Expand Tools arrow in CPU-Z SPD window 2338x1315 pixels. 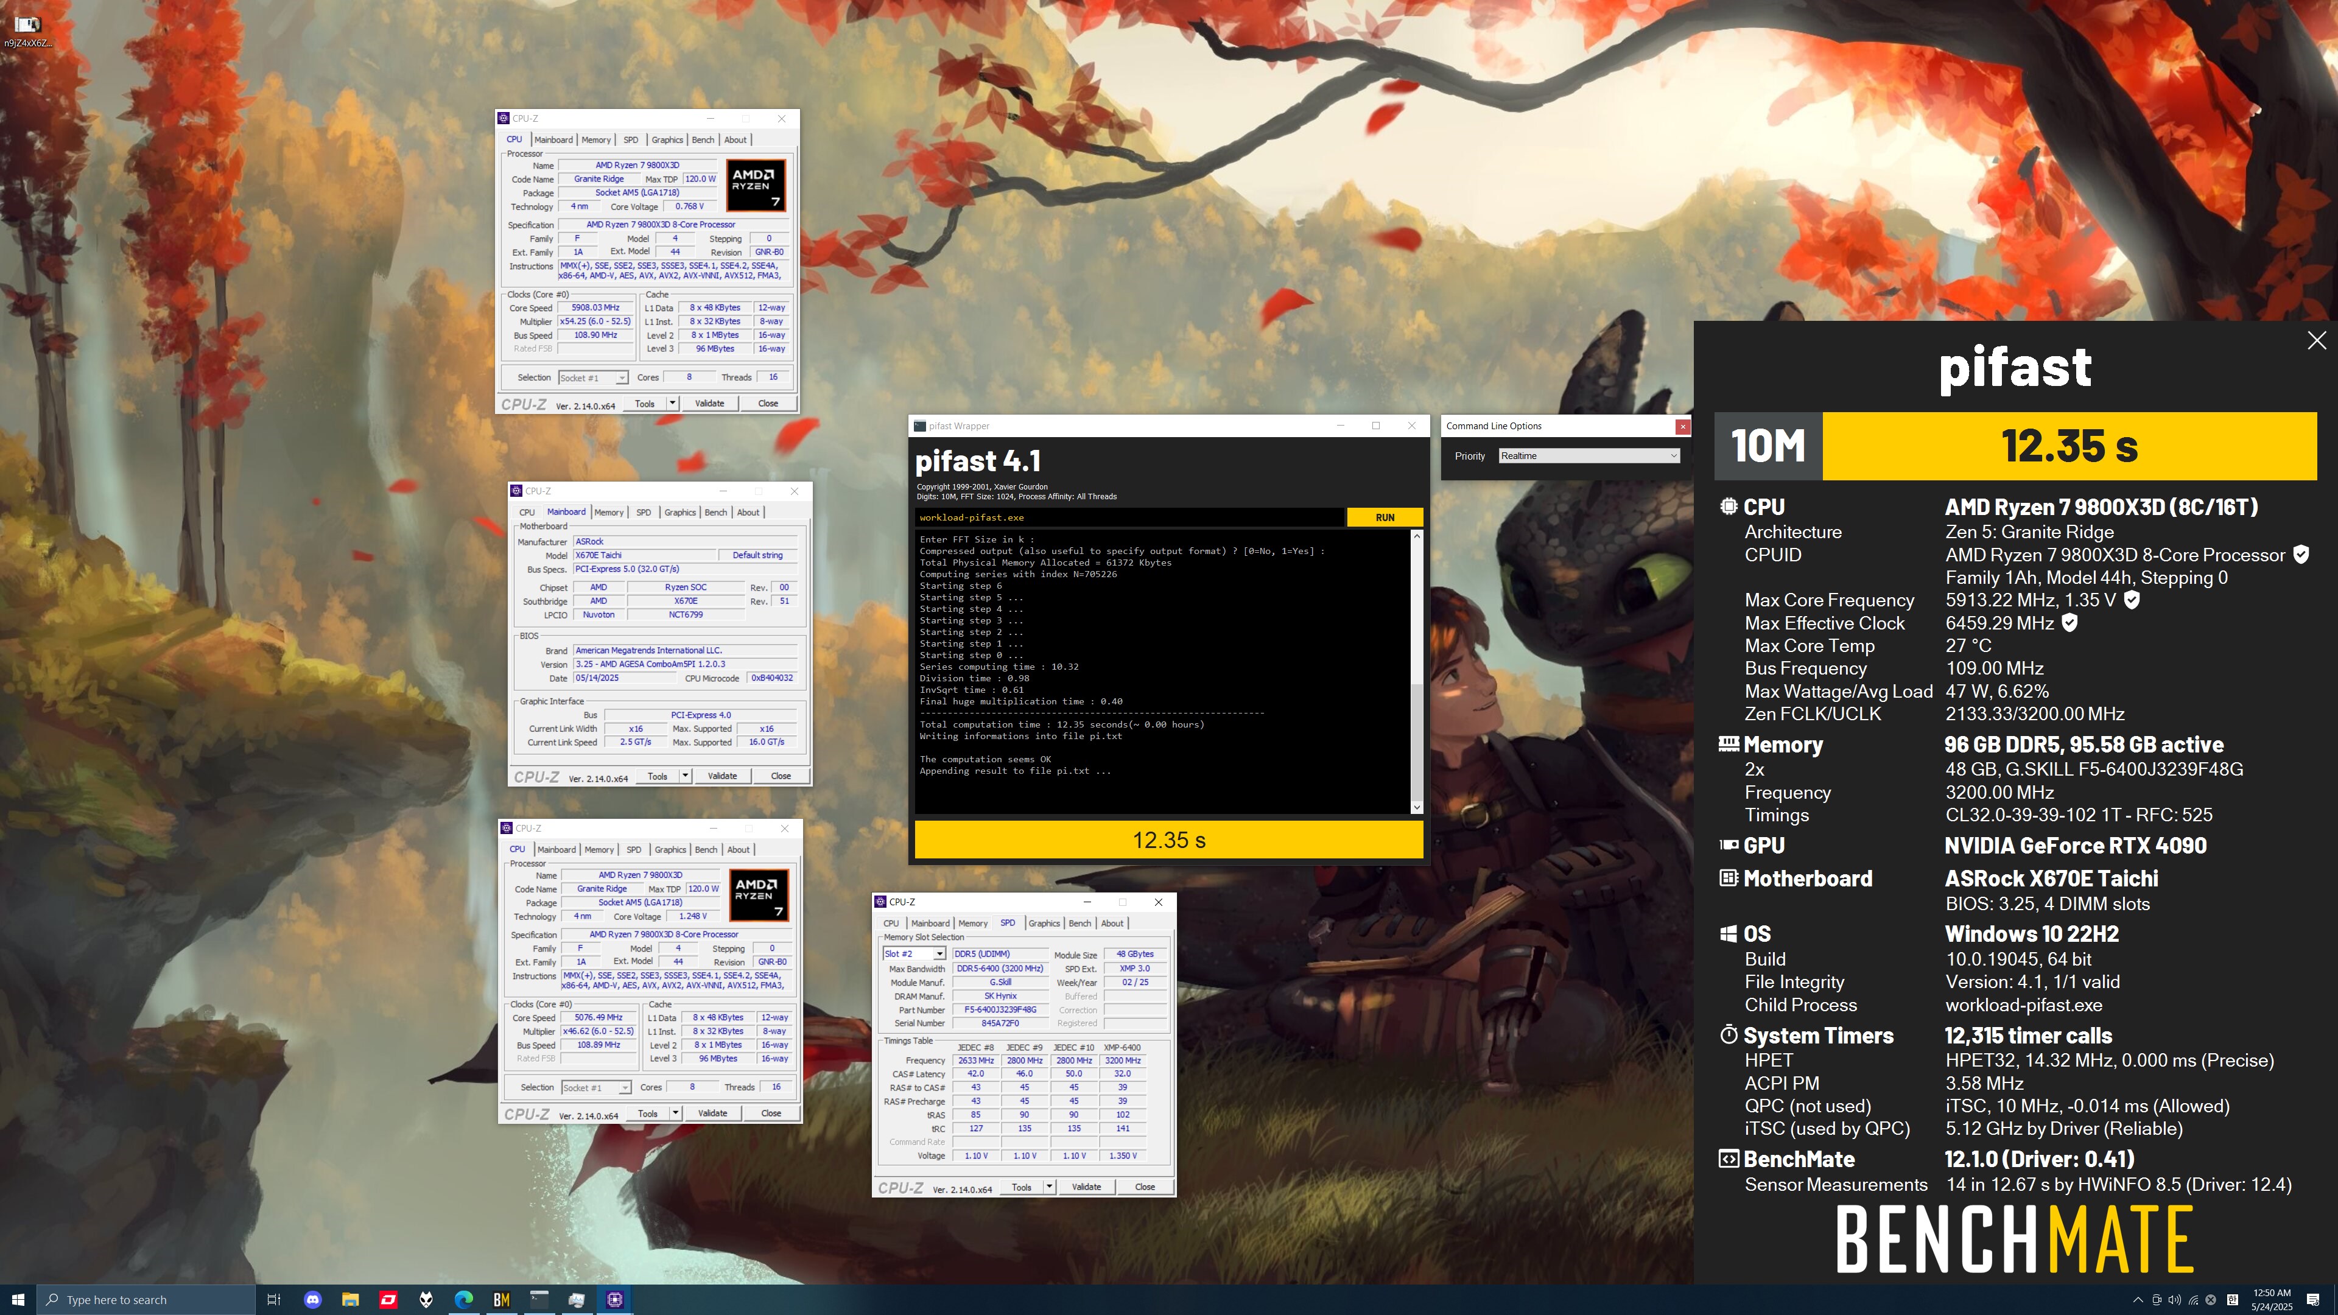[1049, 1186]
